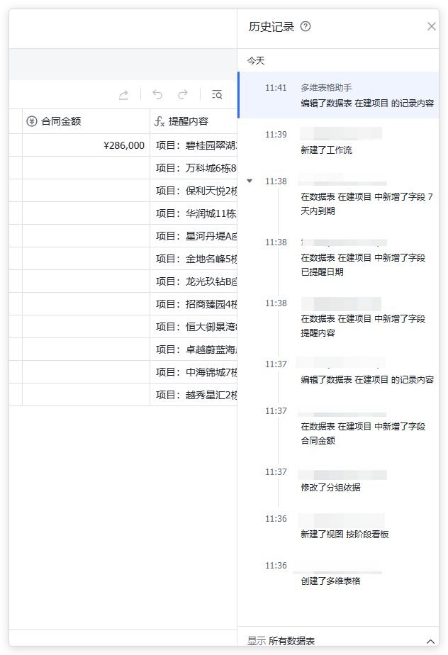Select history entry adding field 已提醒日期
448x655 pixels.
pyautogui.click(x=339, y=257)
